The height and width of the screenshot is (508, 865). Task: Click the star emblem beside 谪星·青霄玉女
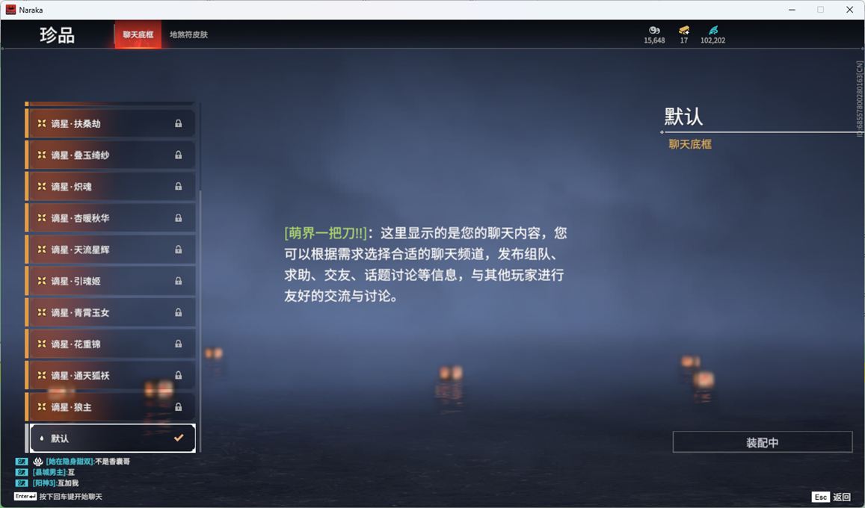coord(41,312)
